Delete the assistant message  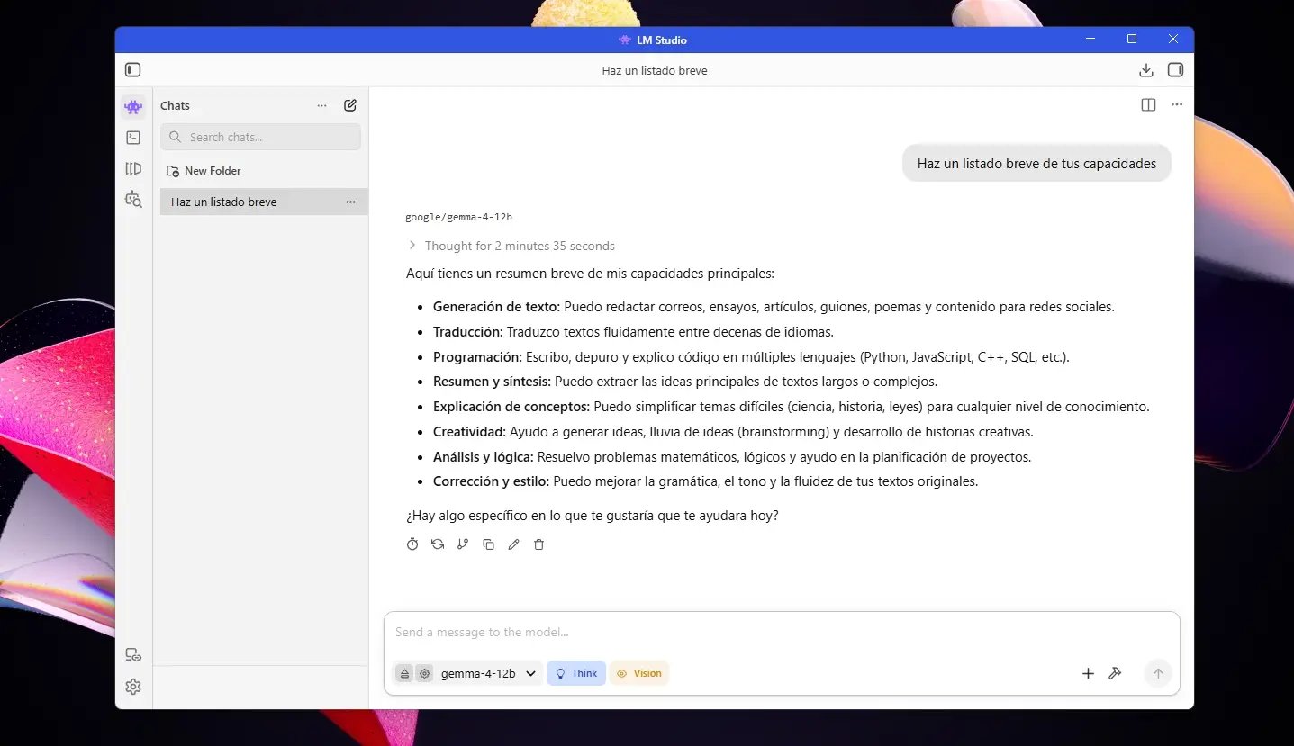coord(538,544)
